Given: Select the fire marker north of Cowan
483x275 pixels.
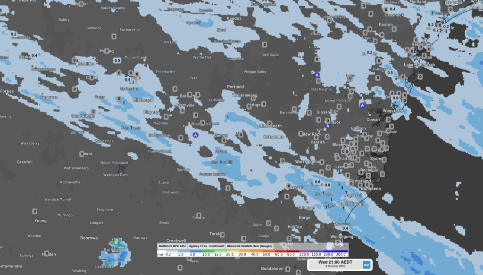Looking at the screenshot, I should click(x=362, y=105).
